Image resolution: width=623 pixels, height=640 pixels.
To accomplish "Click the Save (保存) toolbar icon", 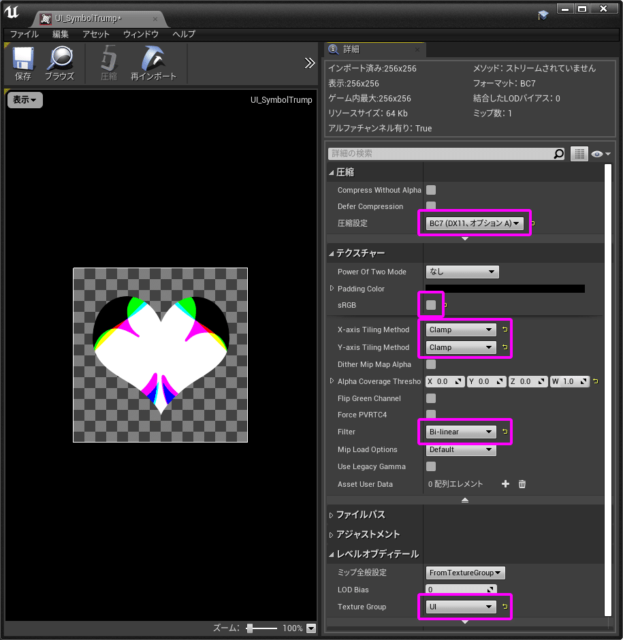I will 23,63.
